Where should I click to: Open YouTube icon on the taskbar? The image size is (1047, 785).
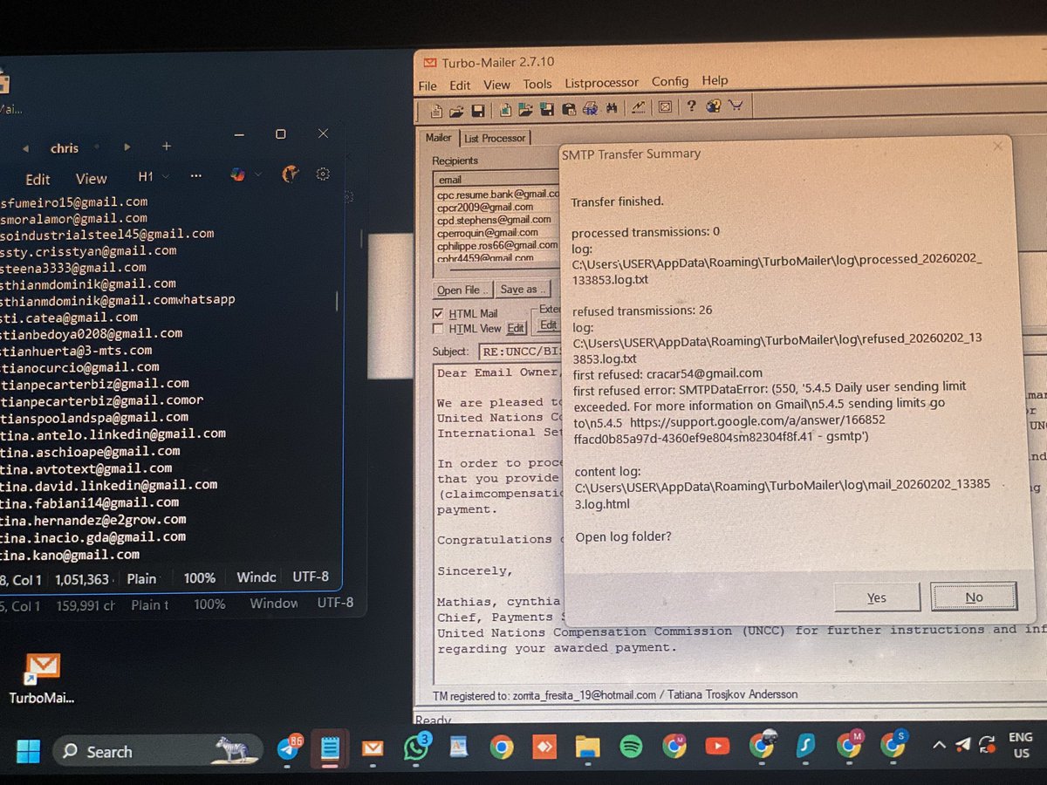click(717, 747)
